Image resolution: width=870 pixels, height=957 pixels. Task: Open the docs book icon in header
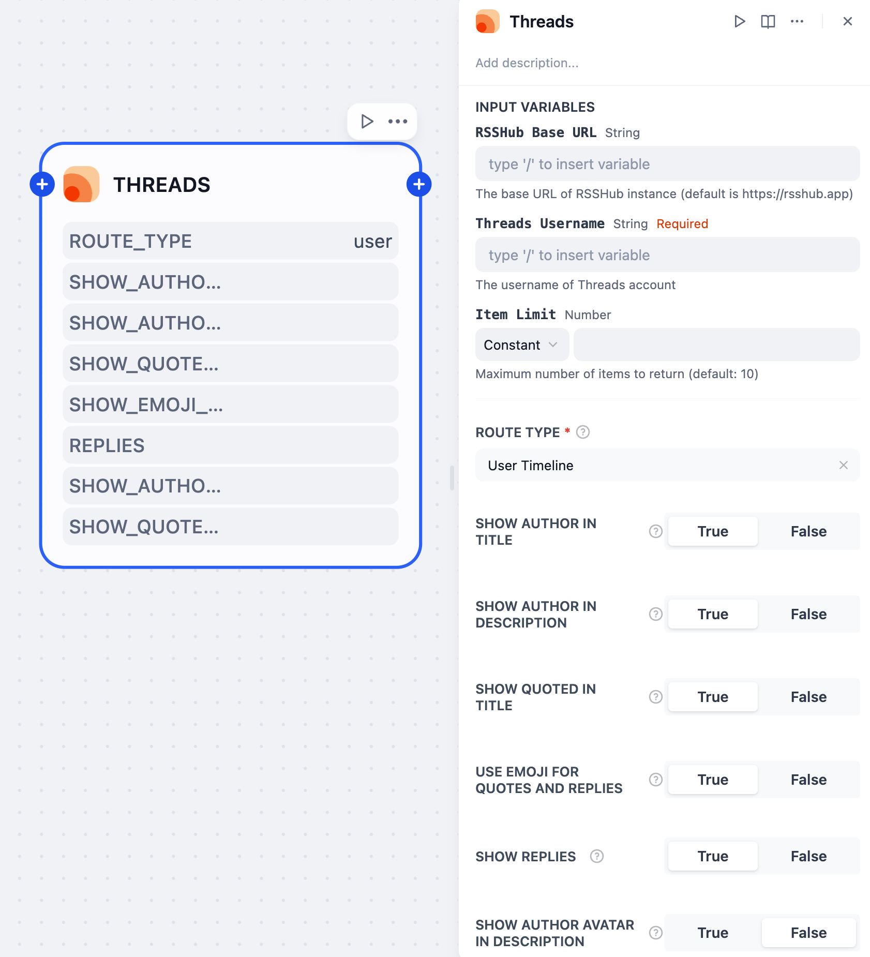(768, 21)
